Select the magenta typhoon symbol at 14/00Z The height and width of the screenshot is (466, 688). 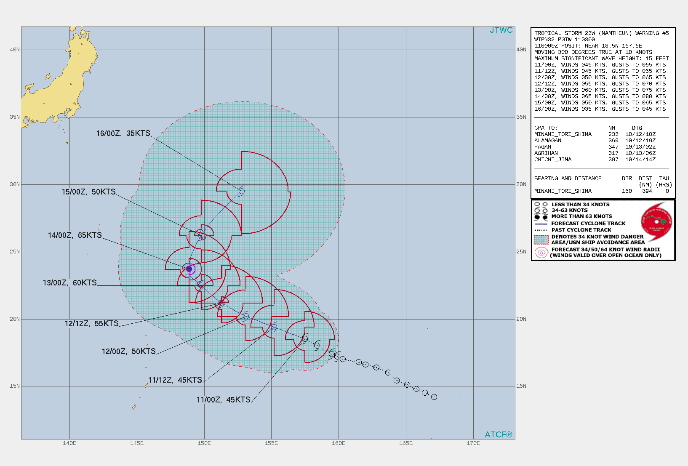point(189,269)
